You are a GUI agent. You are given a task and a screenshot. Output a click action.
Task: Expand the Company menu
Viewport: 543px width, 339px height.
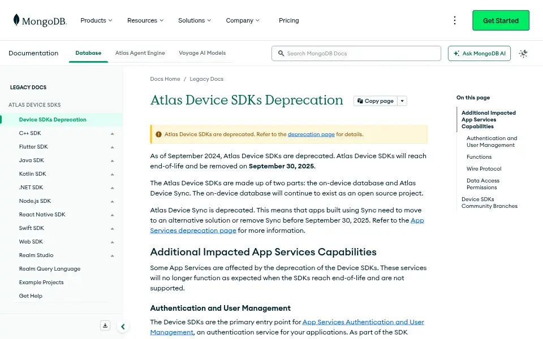point(243,20)
